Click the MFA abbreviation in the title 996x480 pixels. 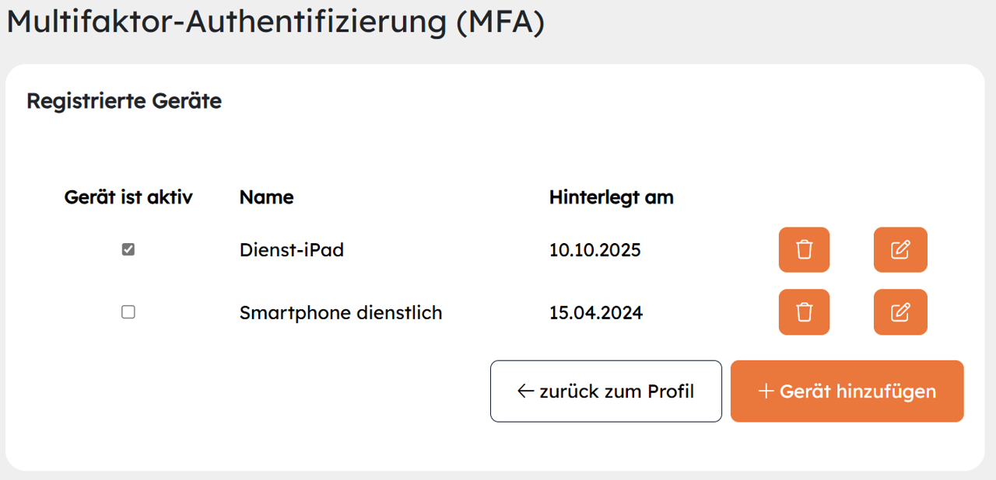tap(500, 22)
